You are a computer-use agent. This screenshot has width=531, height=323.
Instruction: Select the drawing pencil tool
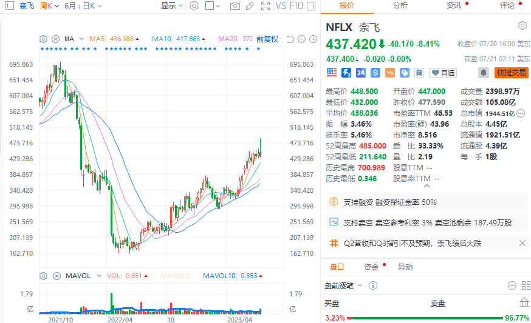tap(250, 5)
